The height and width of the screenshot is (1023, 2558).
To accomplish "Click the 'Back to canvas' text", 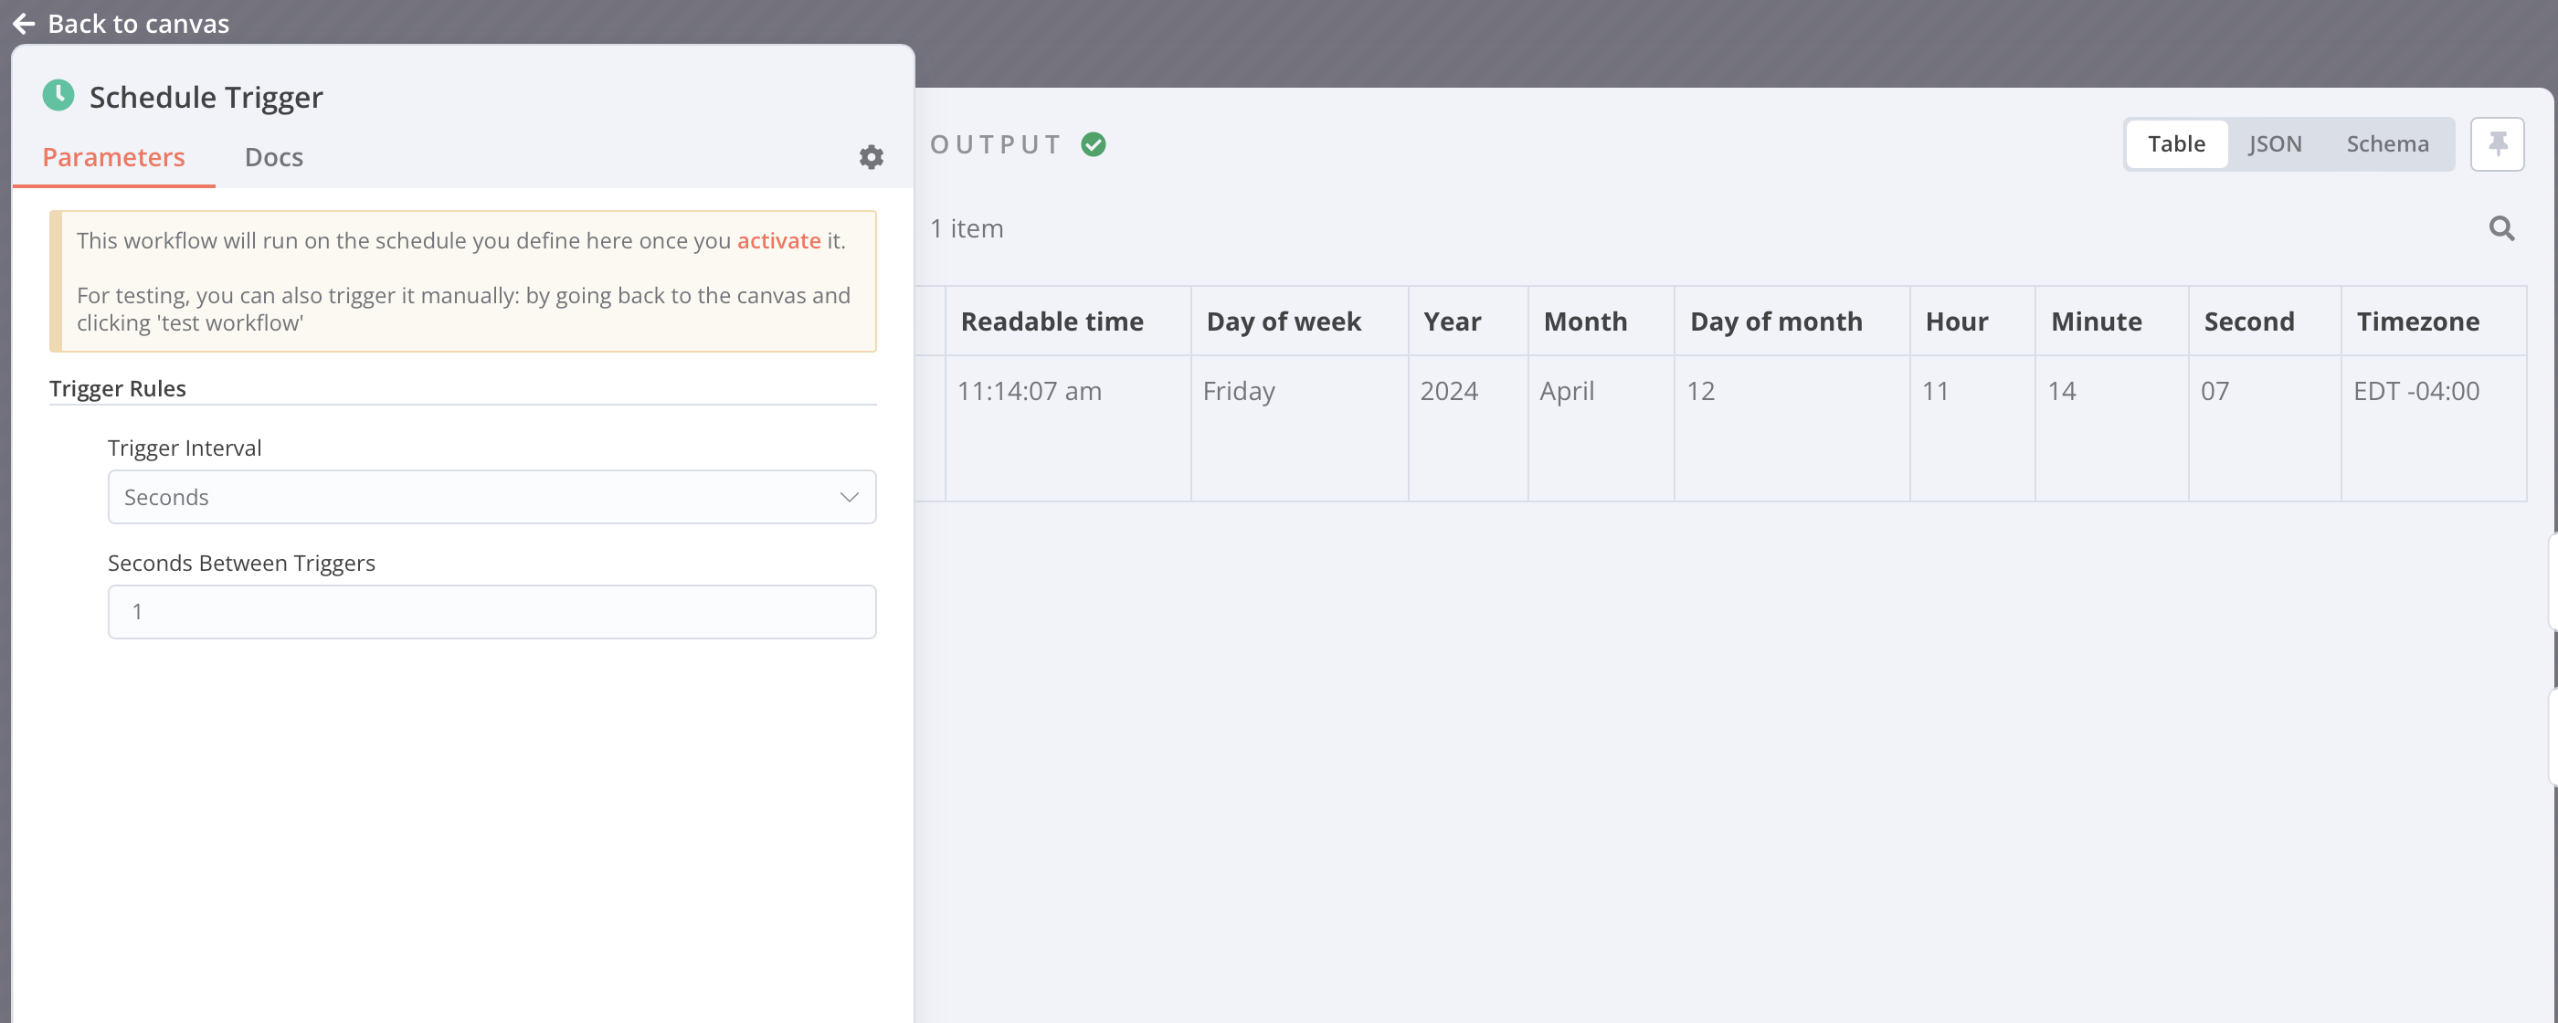I will (x=138, y=24).
